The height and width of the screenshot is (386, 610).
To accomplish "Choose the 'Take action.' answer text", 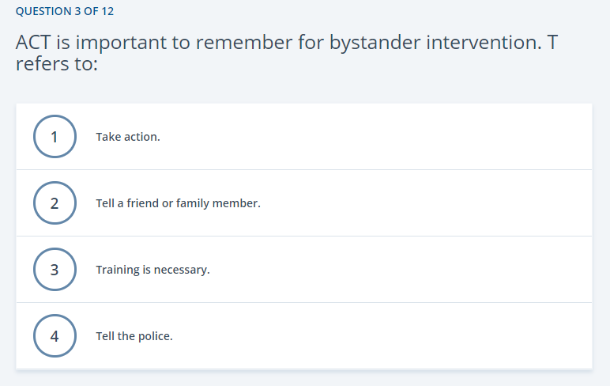I will pos(128,137).
